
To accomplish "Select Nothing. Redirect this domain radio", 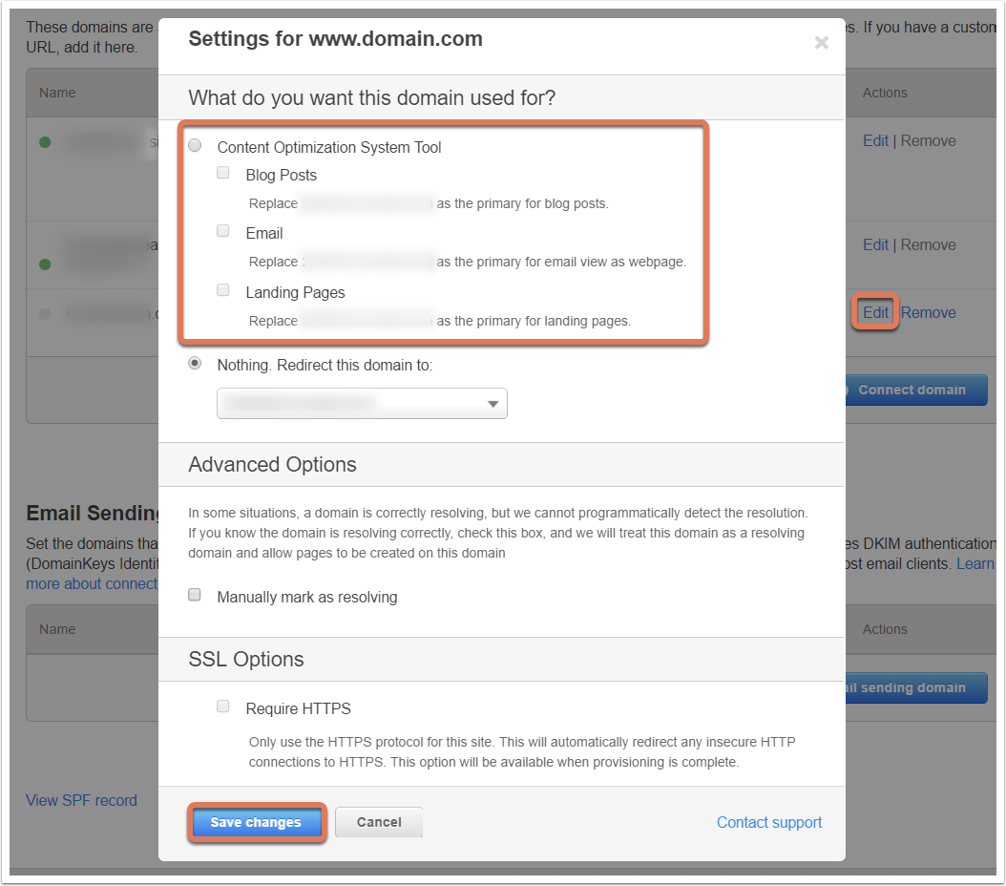I will [x=195, y=363].
